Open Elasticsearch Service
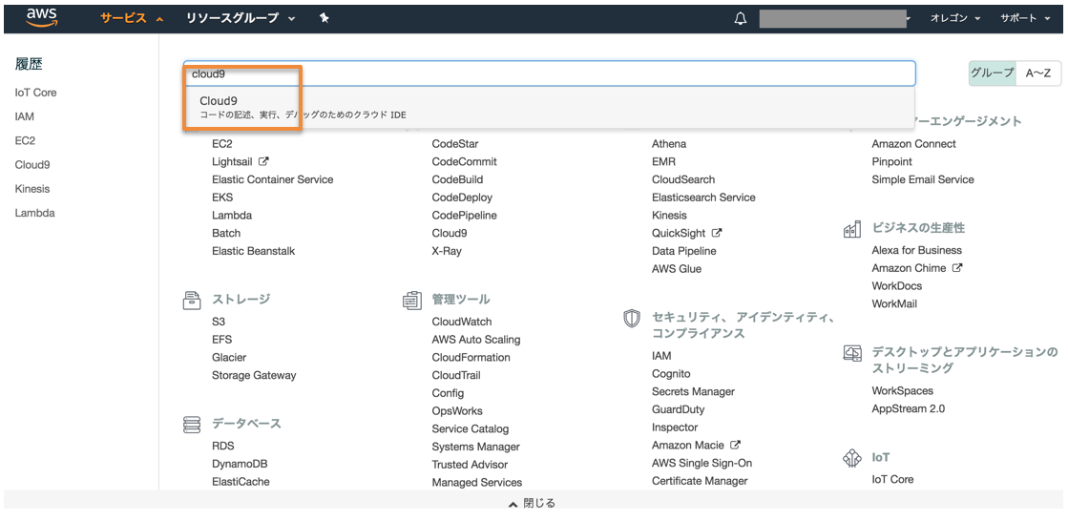 coord(703,198)
